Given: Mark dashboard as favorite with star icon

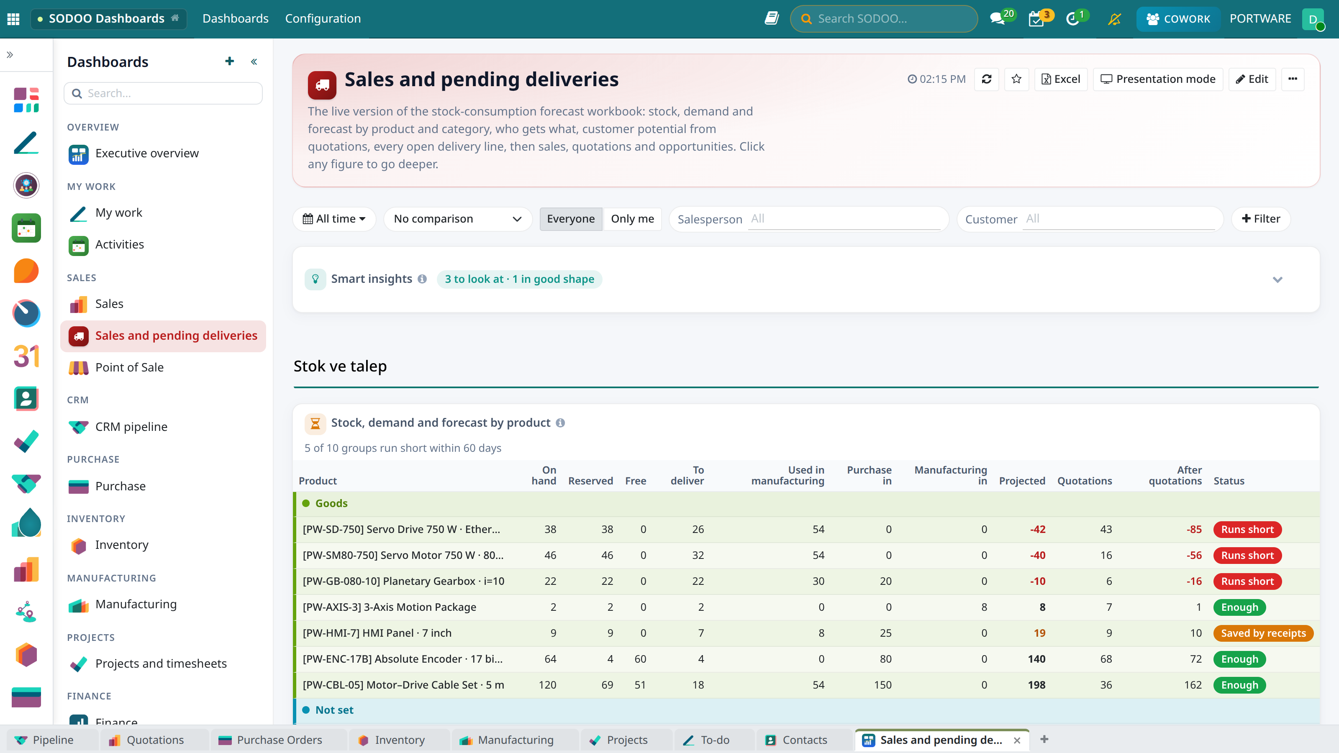Looking at the screenshot, I should (x=1016, y=79).
